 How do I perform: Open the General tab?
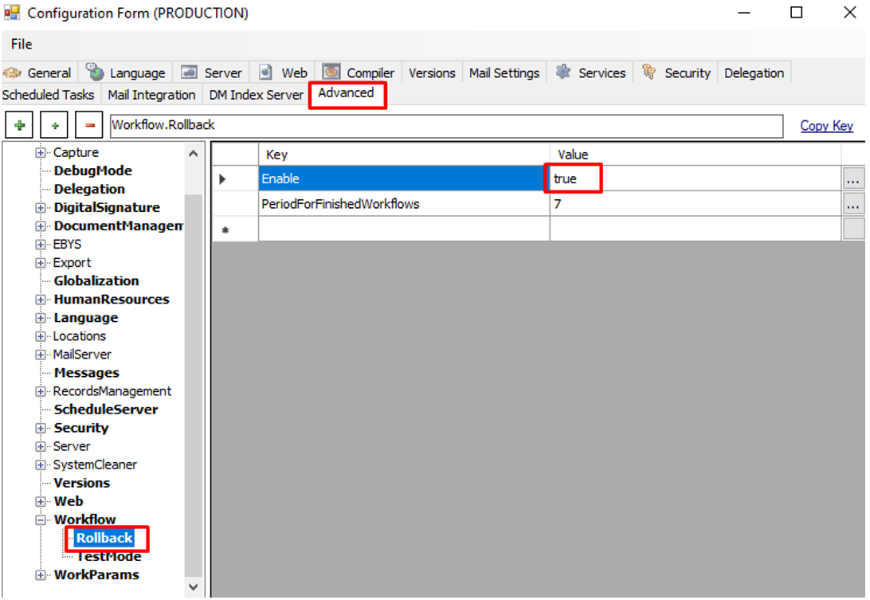click(37, 73)
